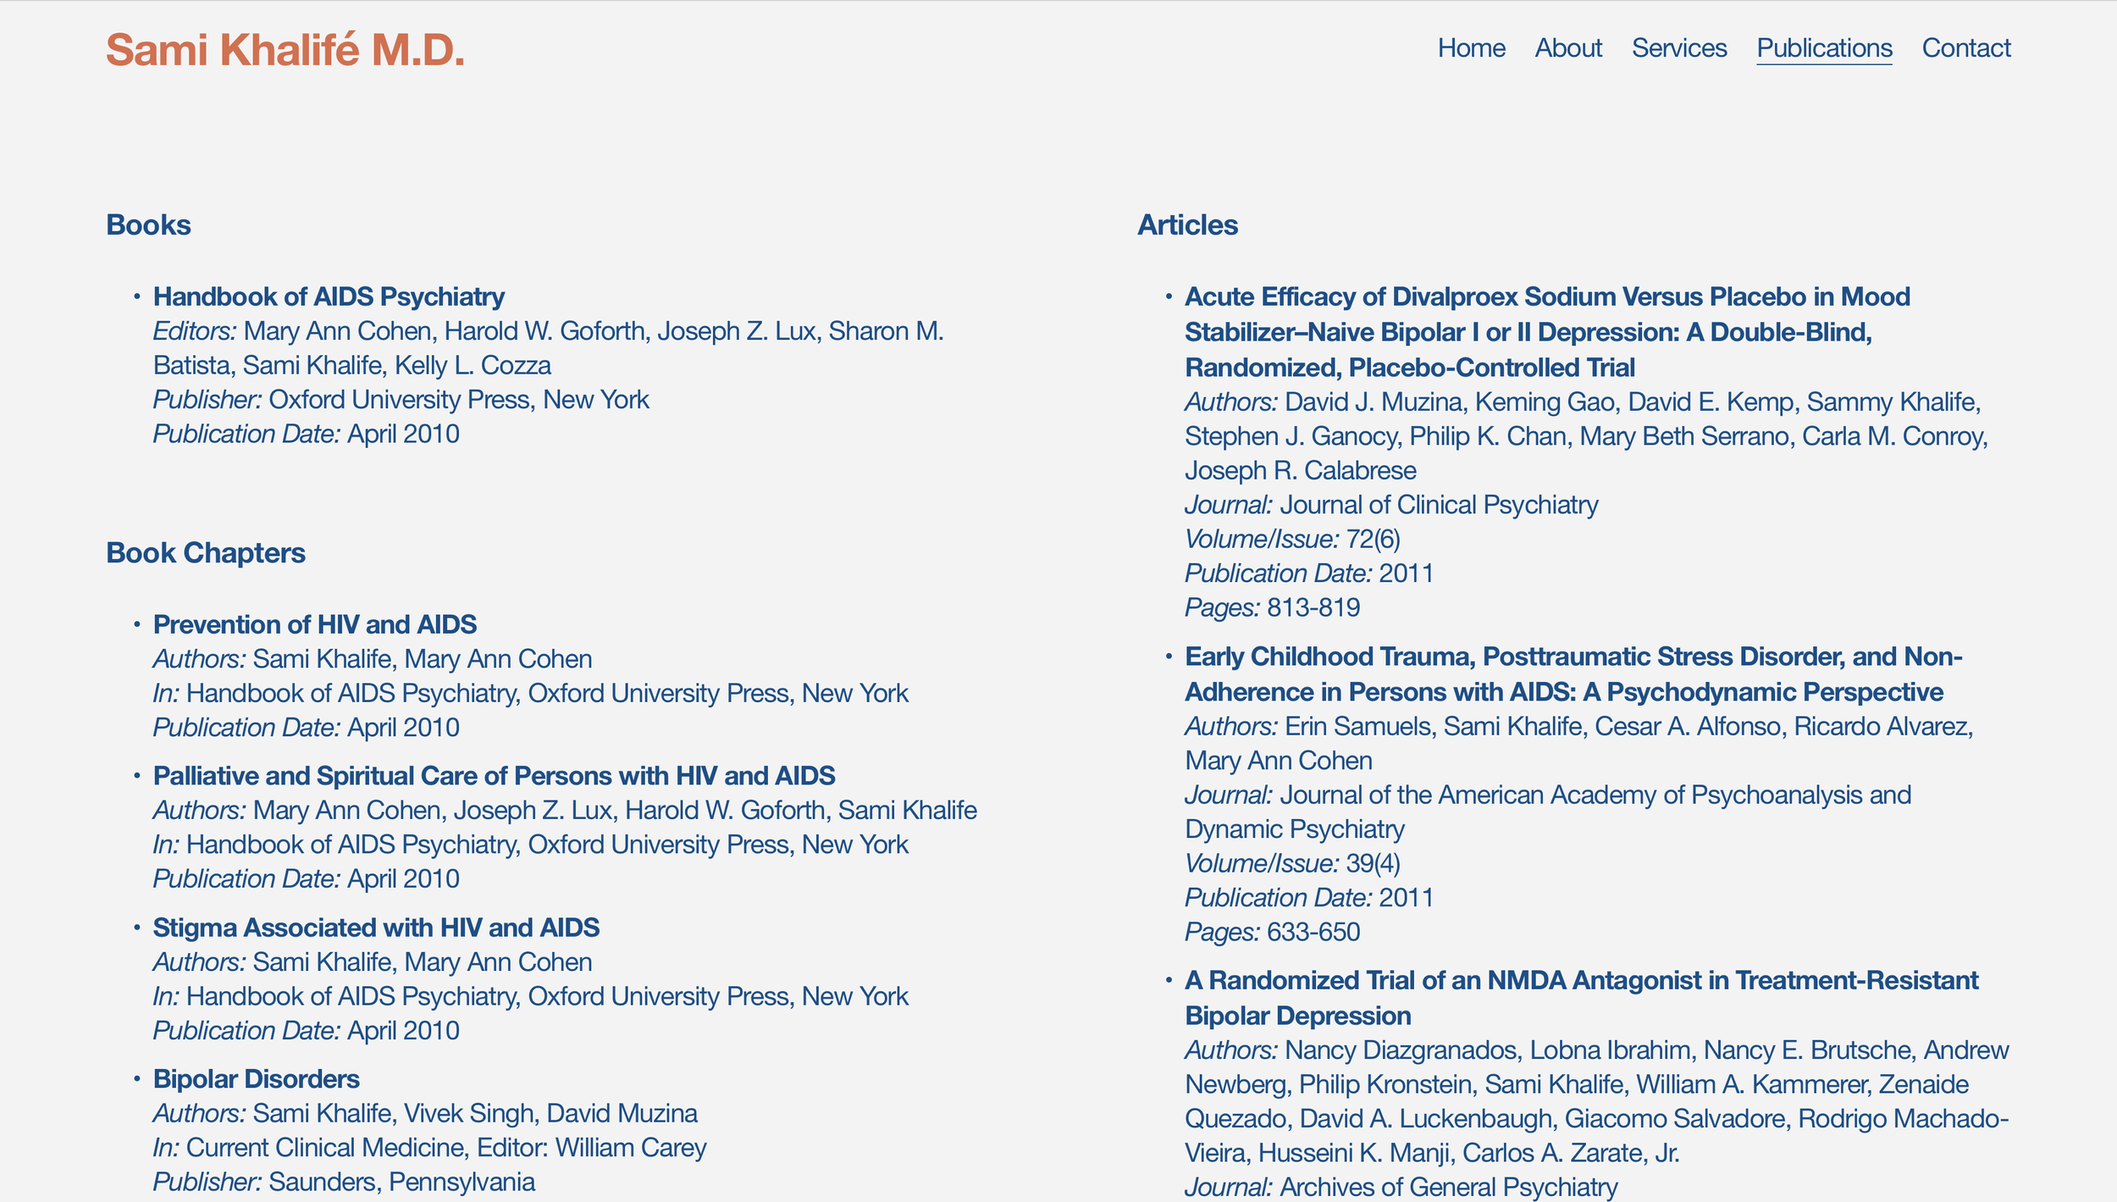Select the Publications nav item

(x=1823, y=48)
